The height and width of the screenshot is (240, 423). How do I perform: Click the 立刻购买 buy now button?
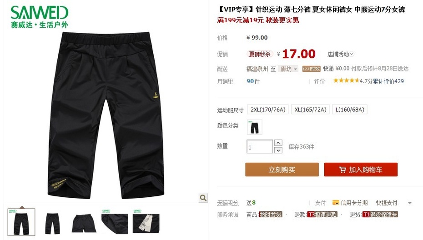(282, 170)
